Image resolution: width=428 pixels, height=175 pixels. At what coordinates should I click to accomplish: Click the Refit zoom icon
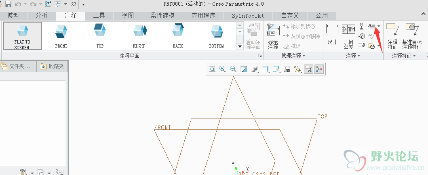[x=212, y=69]
